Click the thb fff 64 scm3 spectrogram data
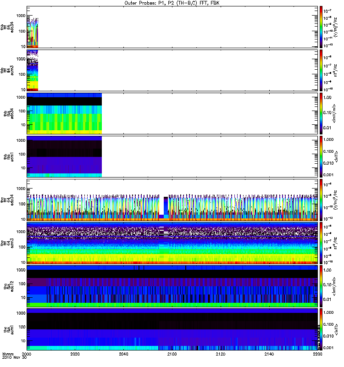The width and height of the screenshot is (344, 367). (33, 70)
